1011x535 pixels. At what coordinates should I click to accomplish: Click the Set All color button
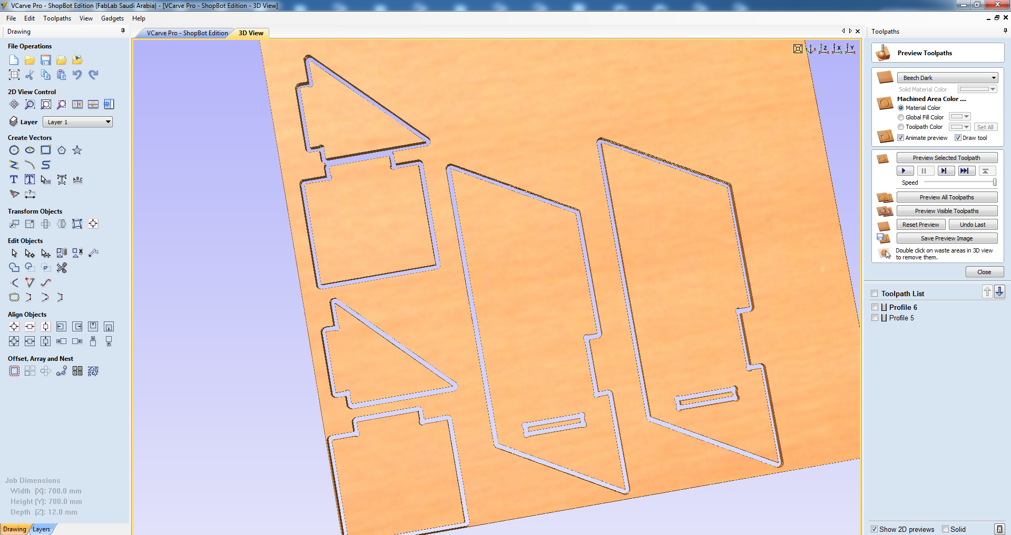985,127
